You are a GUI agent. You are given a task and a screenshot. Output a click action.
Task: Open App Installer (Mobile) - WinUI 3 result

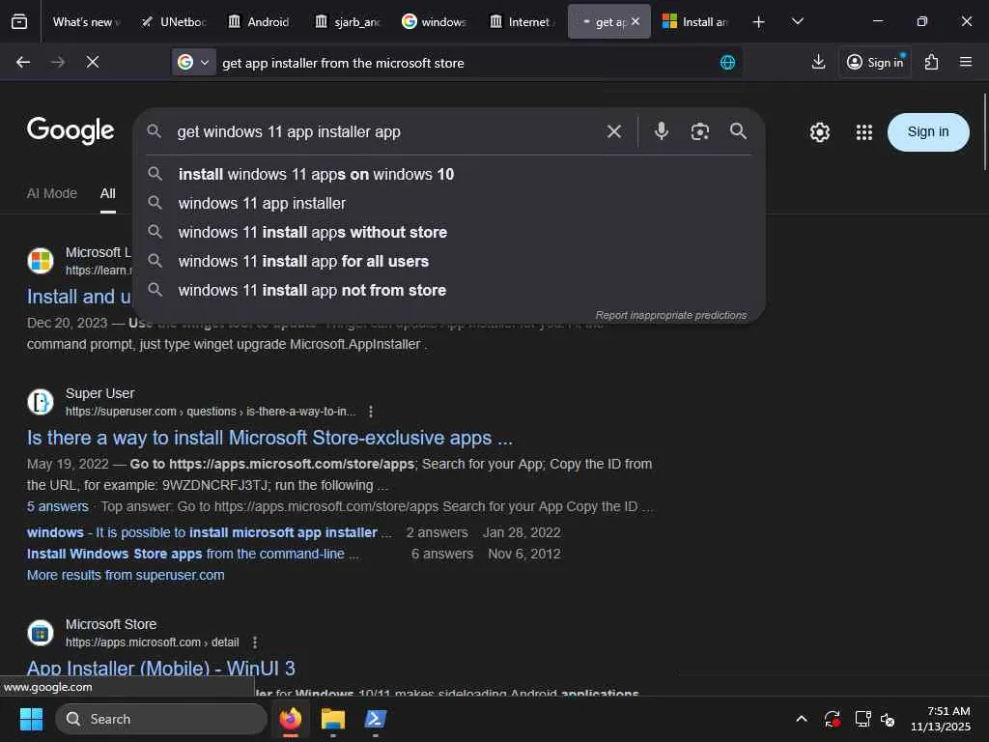point(161,669)
